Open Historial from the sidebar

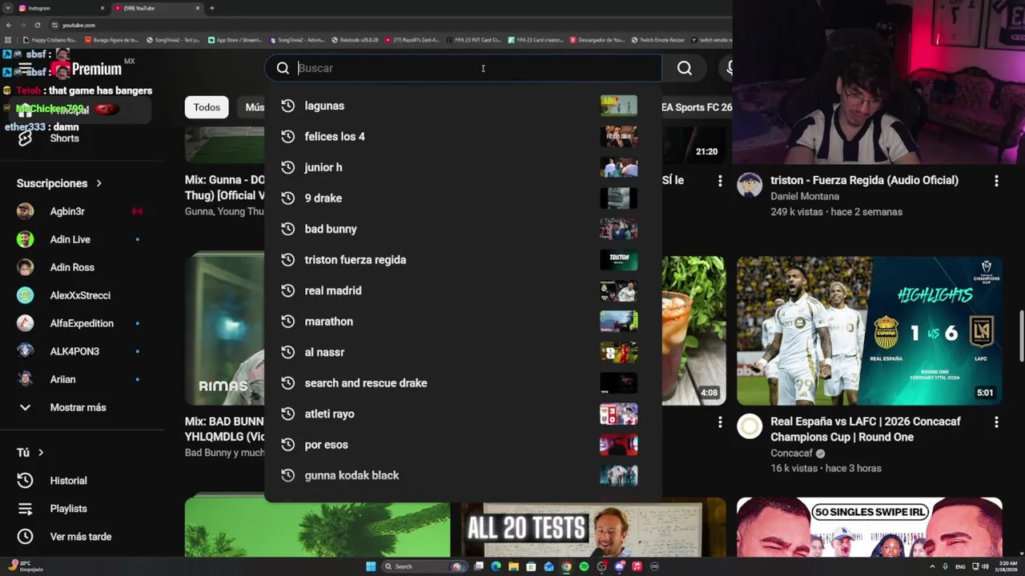tap(68, 481)
